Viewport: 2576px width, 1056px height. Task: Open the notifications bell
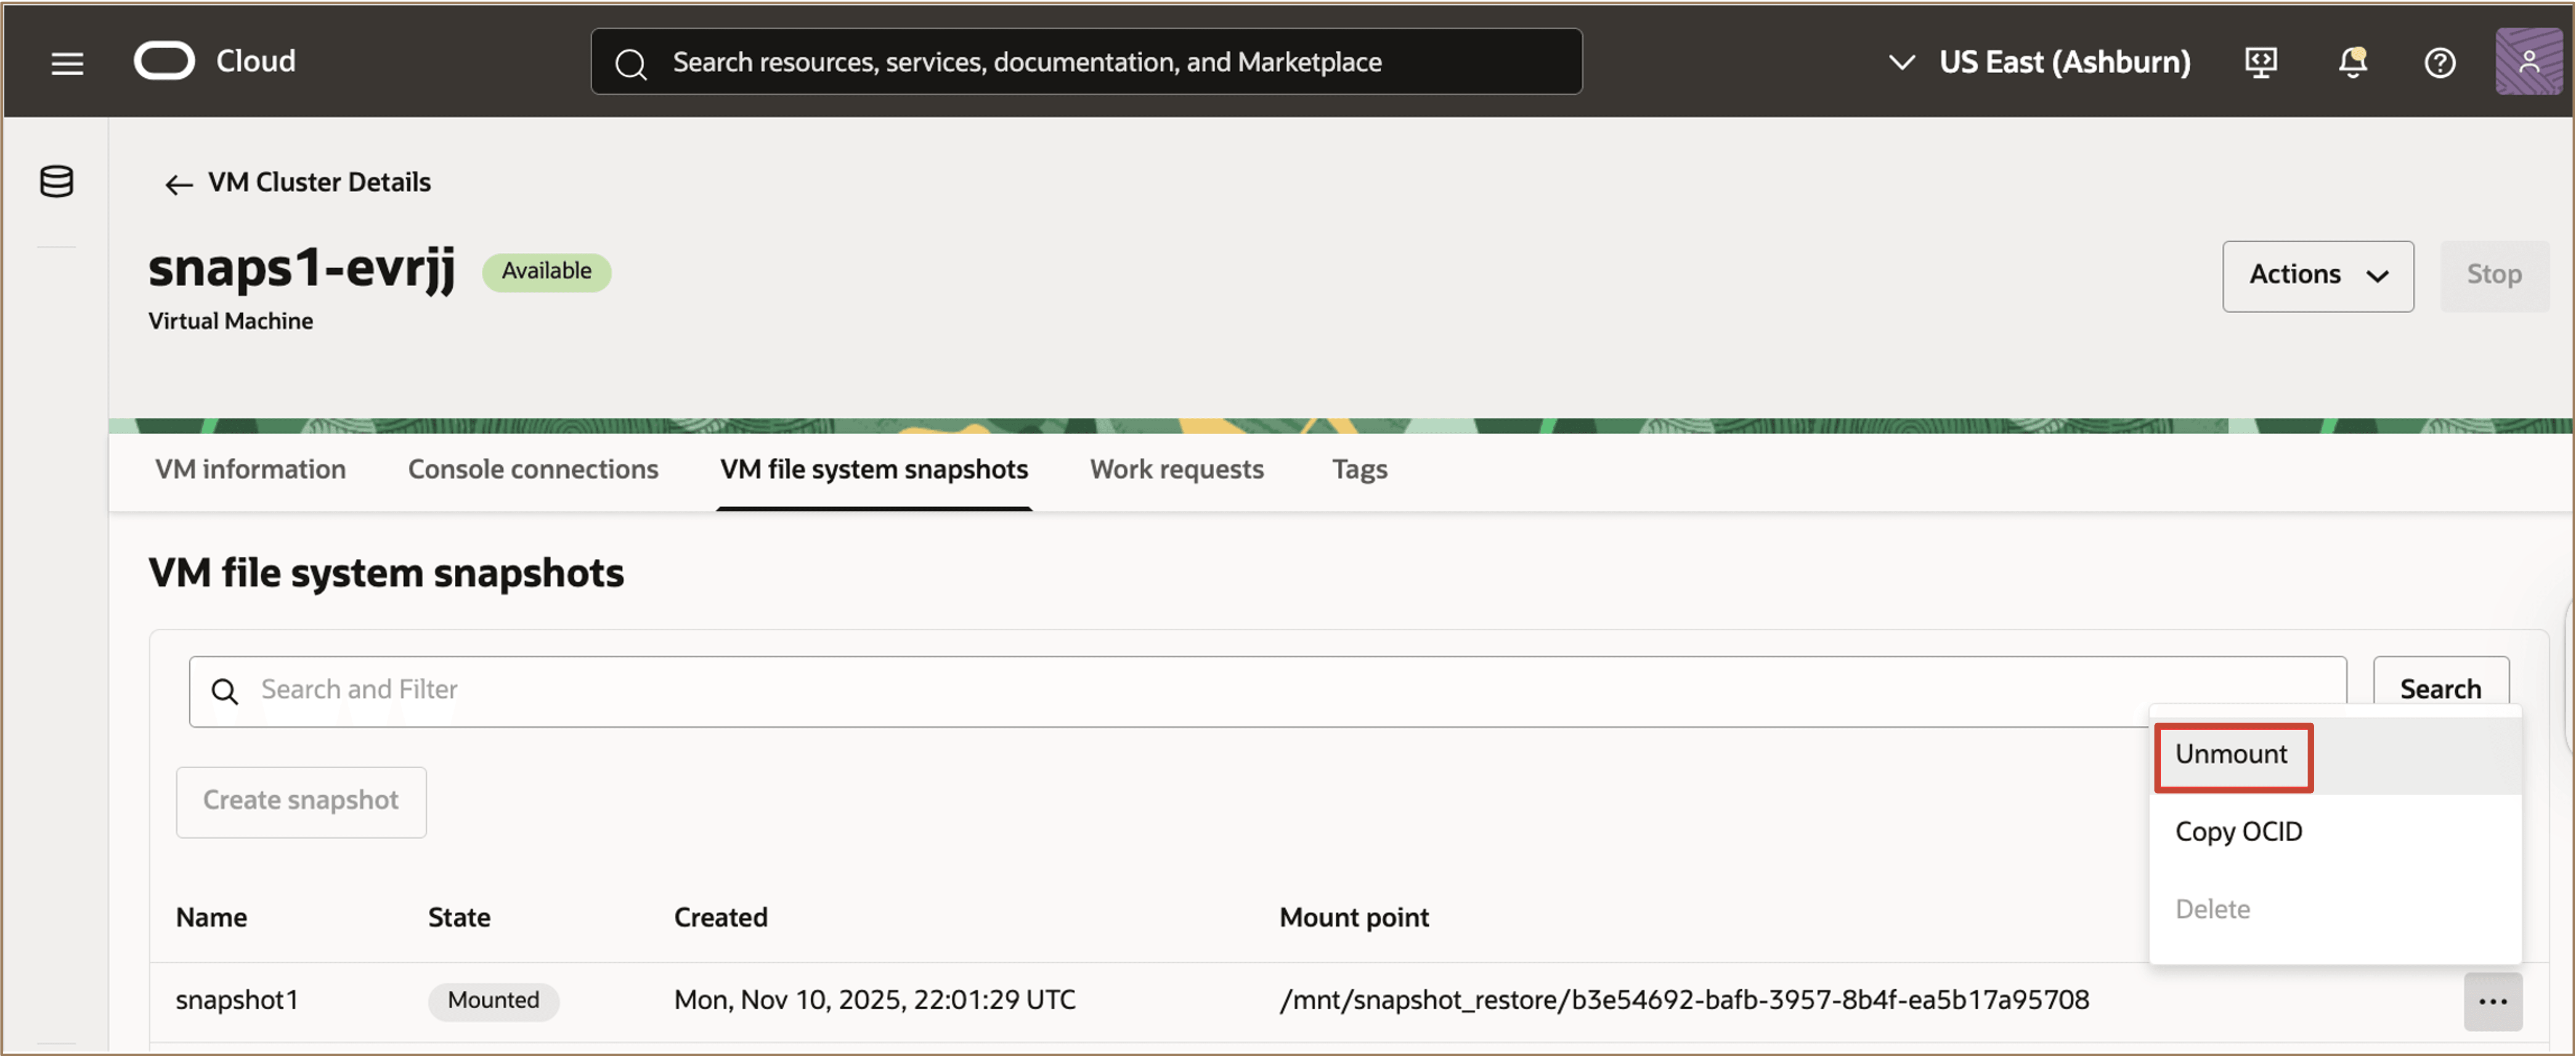[x=2352, y=62]
